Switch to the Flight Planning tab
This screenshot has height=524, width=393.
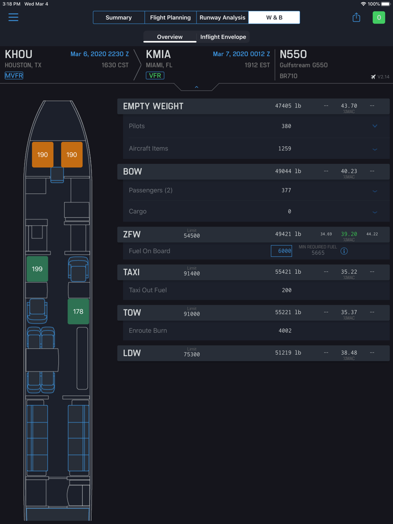click(x=170, y=17)
